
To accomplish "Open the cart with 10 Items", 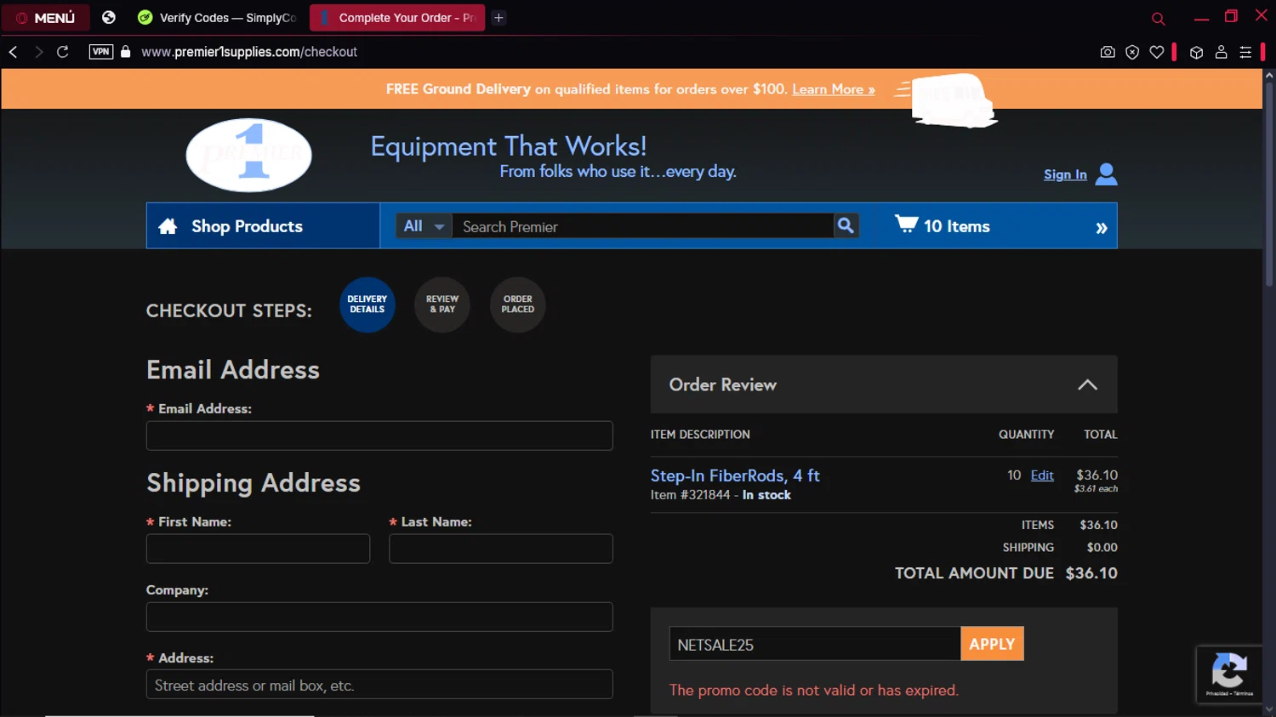I will pyautogui.click(x=956, y=226).
